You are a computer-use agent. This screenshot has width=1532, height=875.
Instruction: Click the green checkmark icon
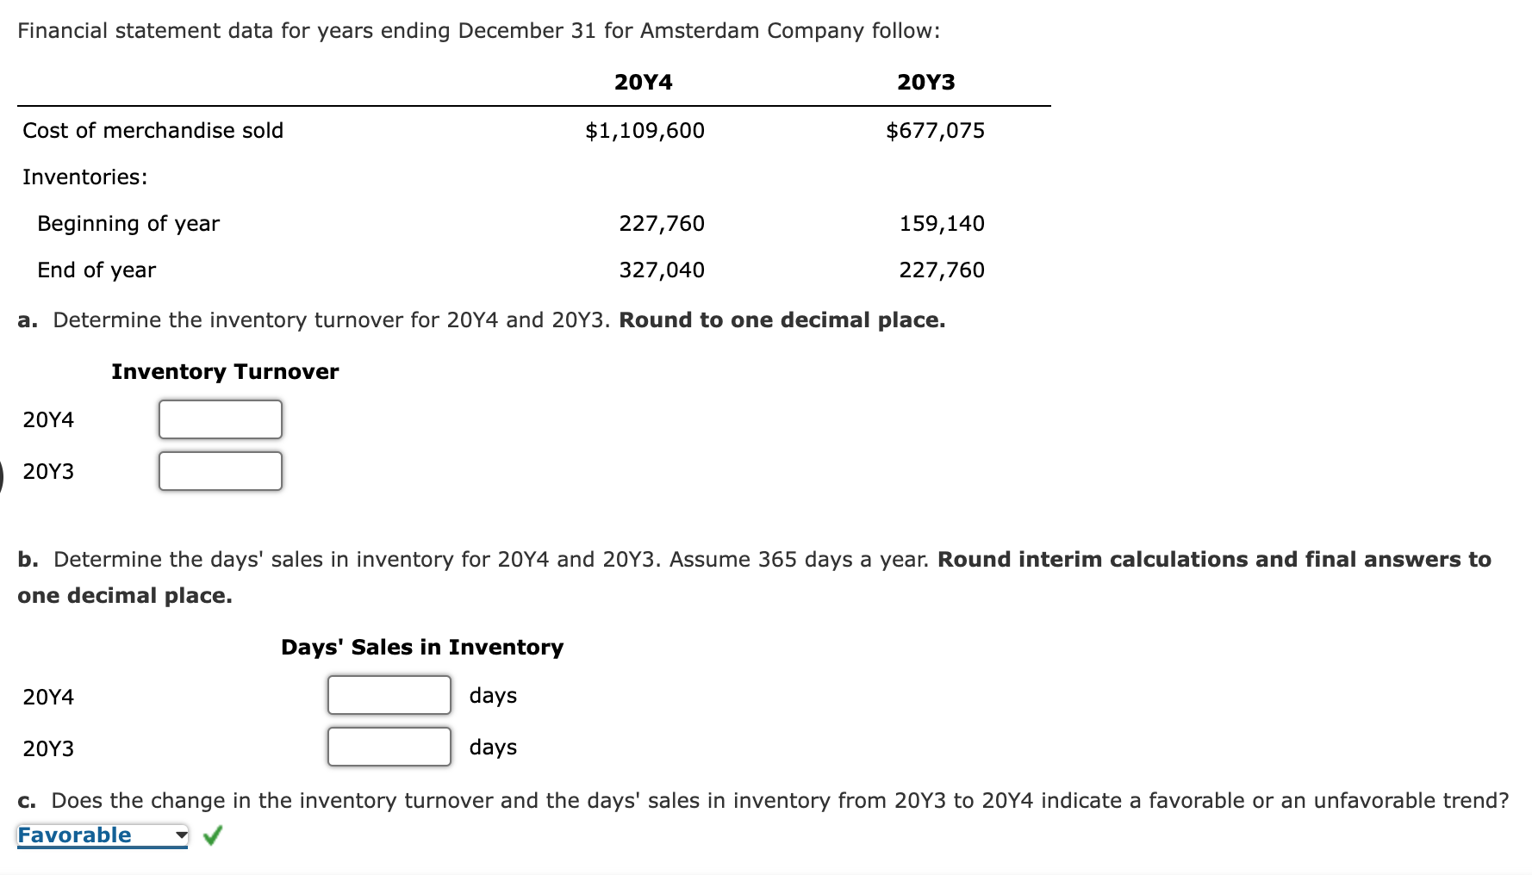(212, 834)
